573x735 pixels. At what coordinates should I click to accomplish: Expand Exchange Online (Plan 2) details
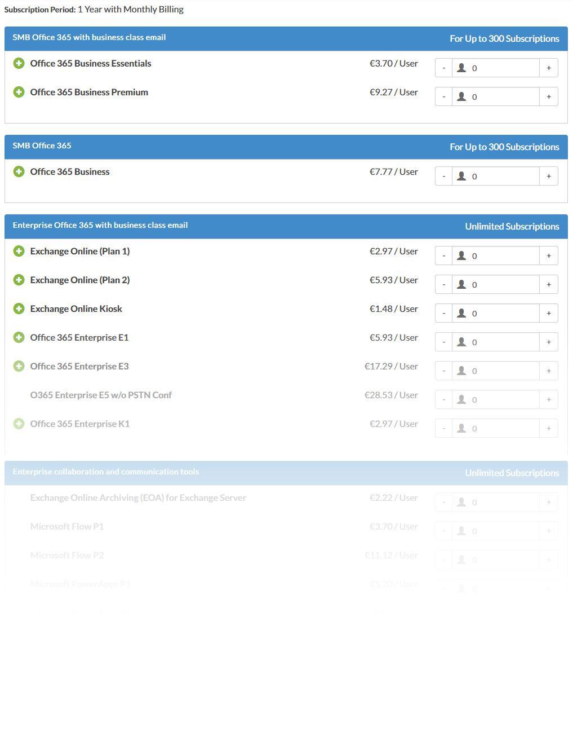pos(19,280)
